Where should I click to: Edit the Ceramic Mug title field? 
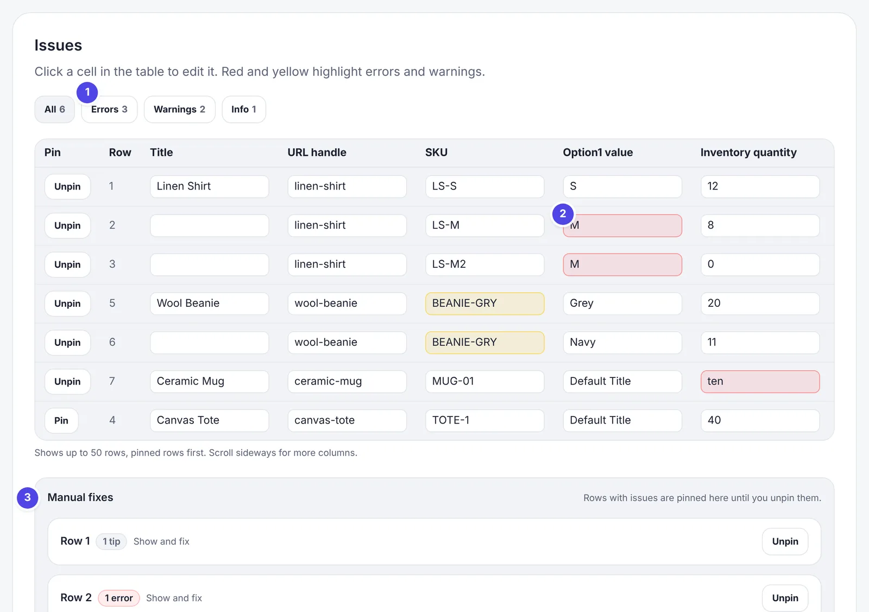point(210,382)
